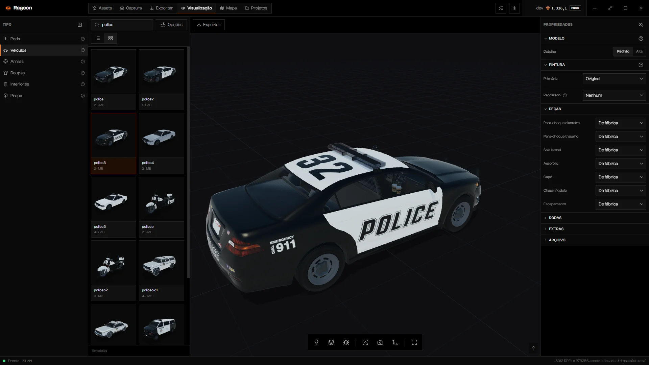Click info icon beside Perolizado
The height and width of the screenshot is (365, 649).
[x=565, y=95]
